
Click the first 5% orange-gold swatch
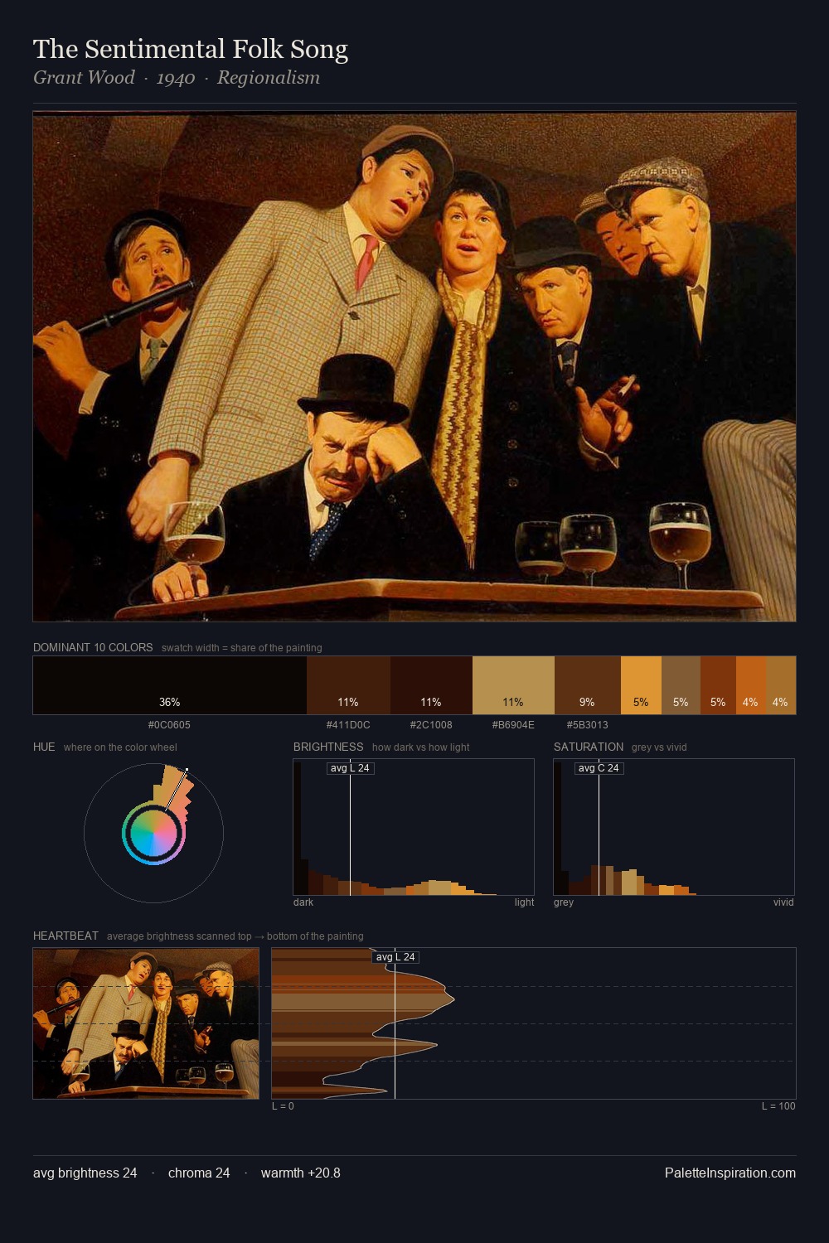coord(641,685)
